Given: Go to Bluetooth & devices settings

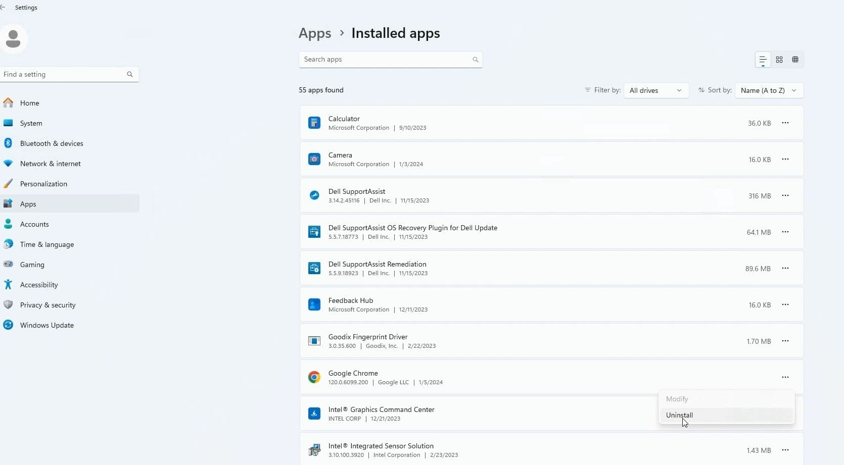Looking at the screenshot, I should 69,143.
